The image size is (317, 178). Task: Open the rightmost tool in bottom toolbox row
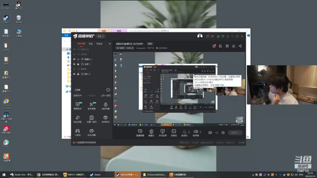(x=92, y=133)
